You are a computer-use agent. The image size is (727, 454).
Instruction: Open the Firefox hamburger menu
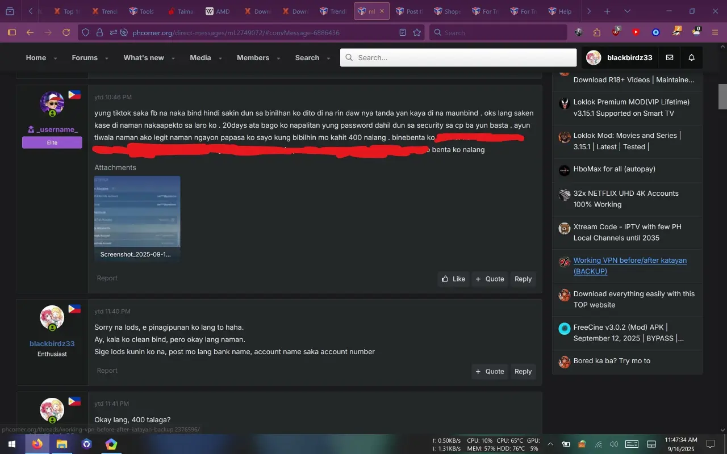coord(715,32)
